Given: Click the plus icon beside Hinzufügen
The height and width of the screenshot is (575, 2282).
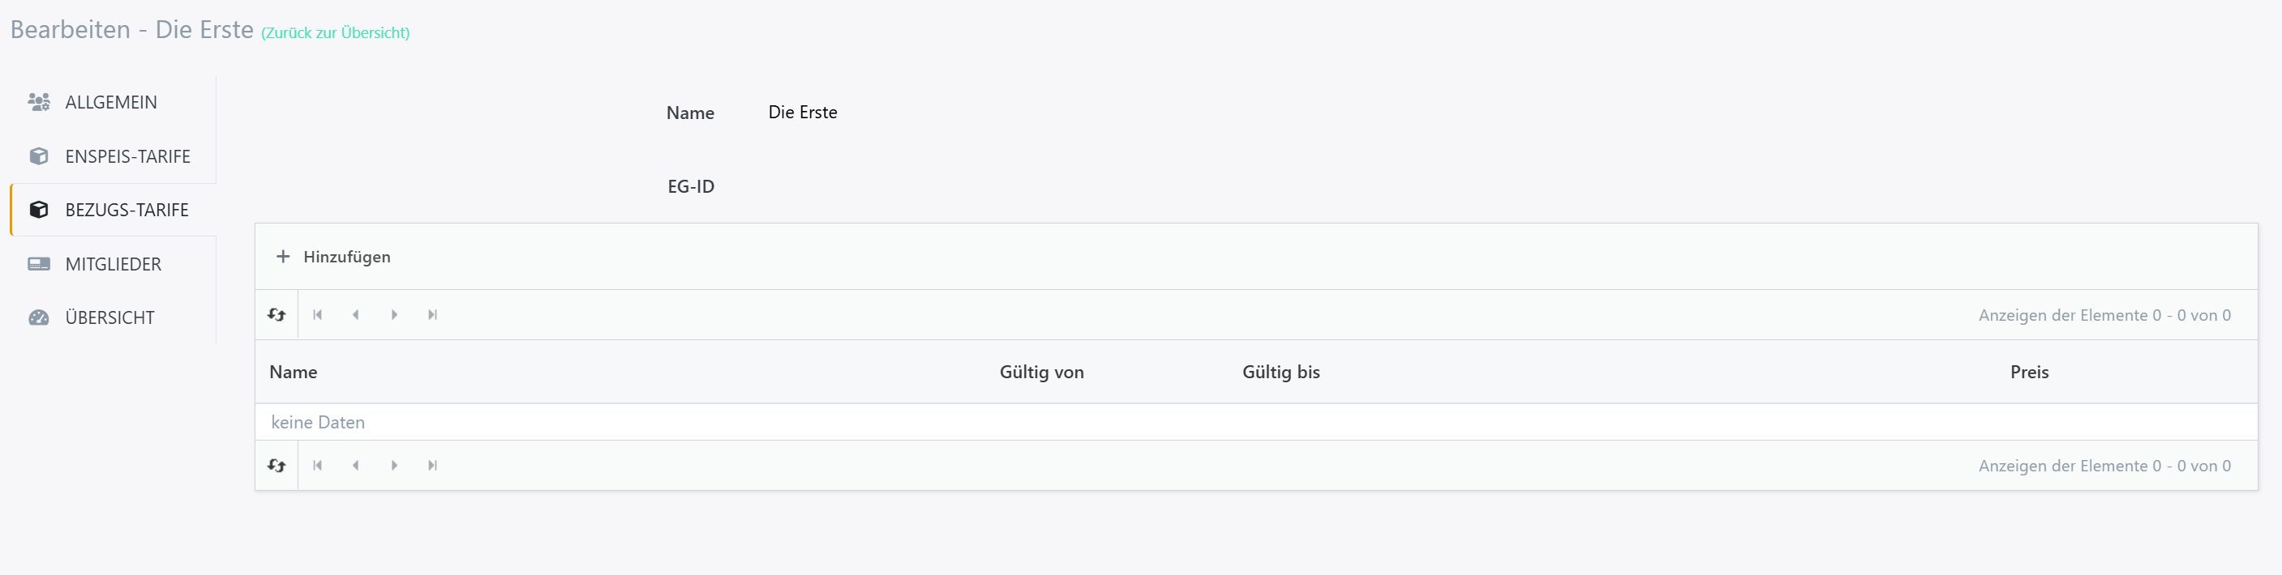Looking at the screenshot, I should (282, 257).
